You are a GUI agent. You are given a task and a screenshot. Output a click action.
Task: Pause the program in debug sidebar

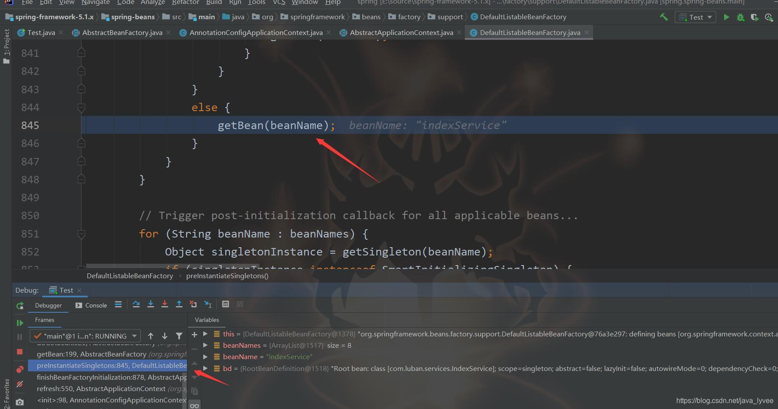(20, 337)
